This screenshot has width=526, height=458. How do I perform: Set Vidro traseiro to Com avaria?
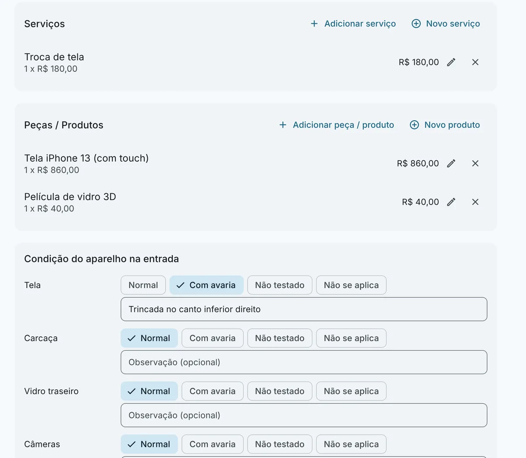pyautogui.click(x=213, y=391)
